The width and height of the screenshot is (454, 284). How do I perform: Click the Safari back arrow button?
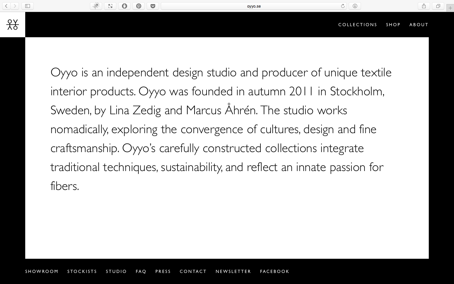(x=6, y=6)
